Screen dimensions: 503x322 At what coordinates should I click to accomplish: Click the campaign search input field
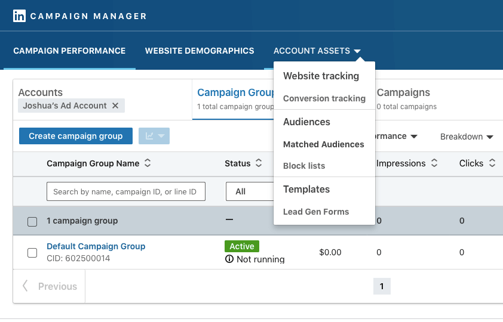click(126, 191)
